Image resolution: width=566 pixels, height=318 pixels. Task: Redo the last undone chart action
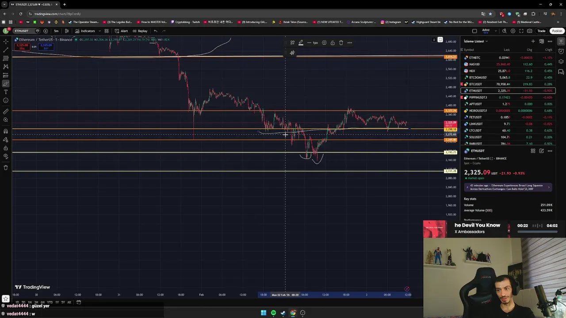[164, 31]
